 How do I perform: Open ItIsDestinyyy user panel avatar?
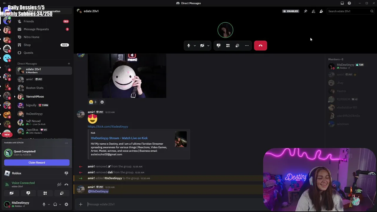pos(7,204)
